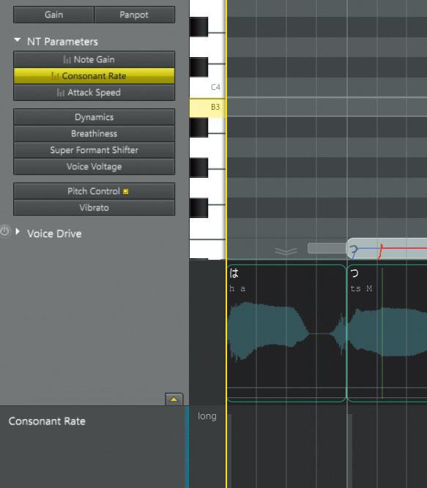Click the 'long' label in parameter lane
This screenshot has height=488, width=427.
pyautogui.click(x=207, y=416)
